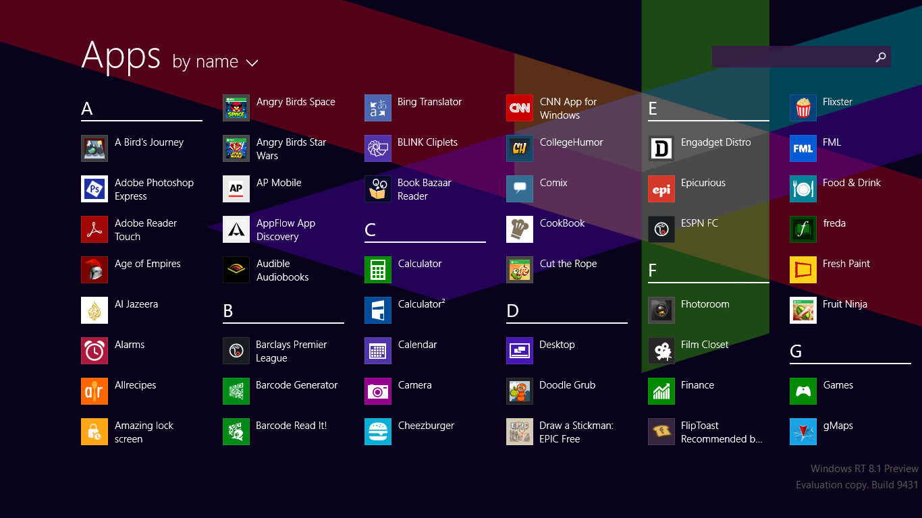The height and width of the screenshot is (518, 922).
Task: Open the CookBook chef hat icon
Action: pyautogui.click(x=520, y=229)
